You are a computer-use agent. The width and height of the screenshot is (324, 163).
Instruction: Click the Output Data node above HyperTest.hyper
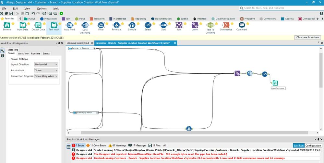pos(275,83)
